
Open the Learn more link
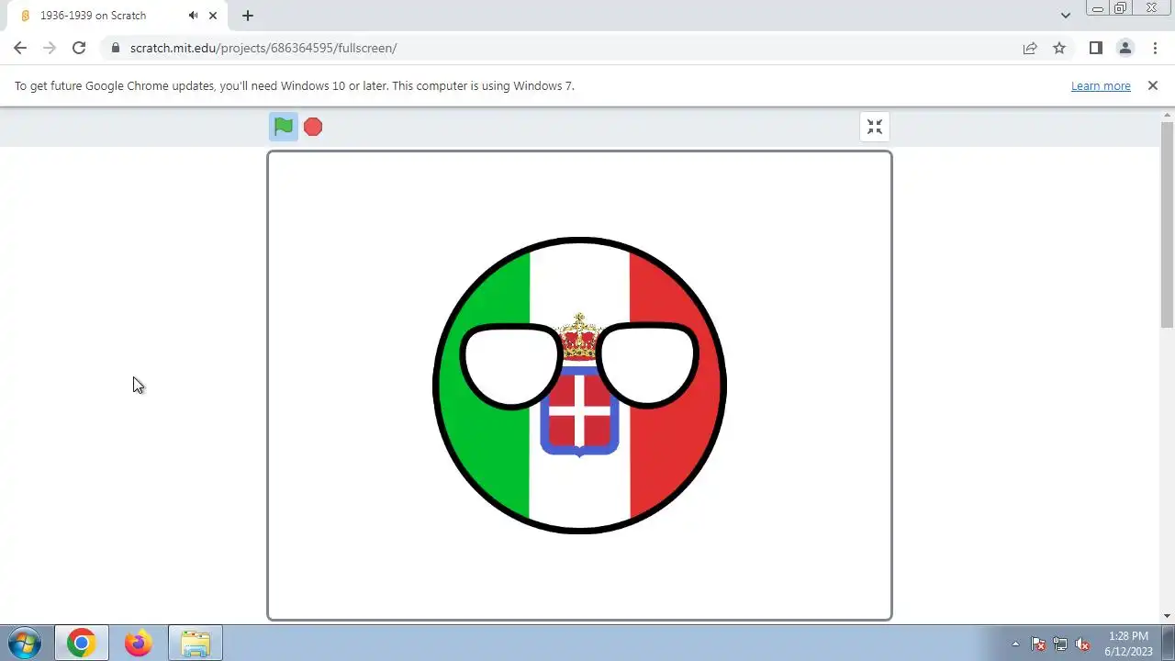point(1101,85)
